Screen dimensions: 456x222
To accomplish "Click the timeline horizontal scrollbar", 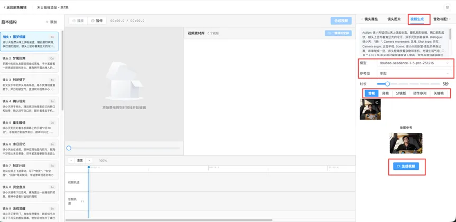I will 169,220.
